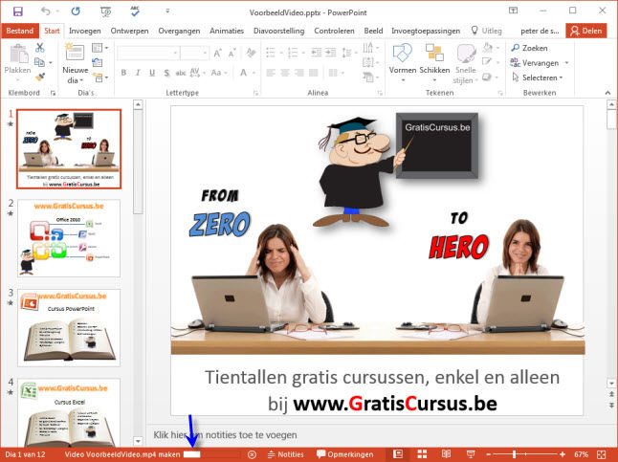Copy with the clipboard copy icon
This screenshot has width=618, height=462.
click(x=39, y=62)
